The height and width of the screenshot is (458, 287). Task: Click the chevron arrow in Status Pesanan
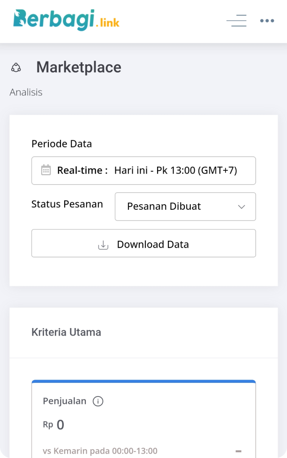tap(242, 206)
